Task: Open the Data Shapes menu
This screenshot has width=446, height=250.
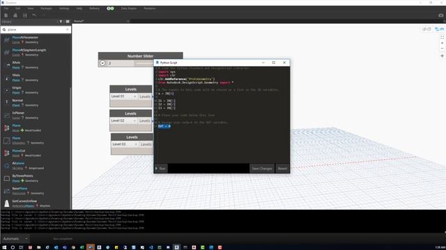Action: pos(128,8)
